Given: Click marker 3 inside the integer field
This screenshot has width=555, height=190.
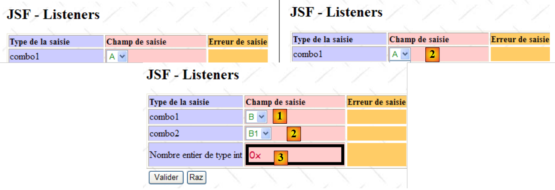Looking at the screenshot, I should pyautogui.click(x=280, y=157).
